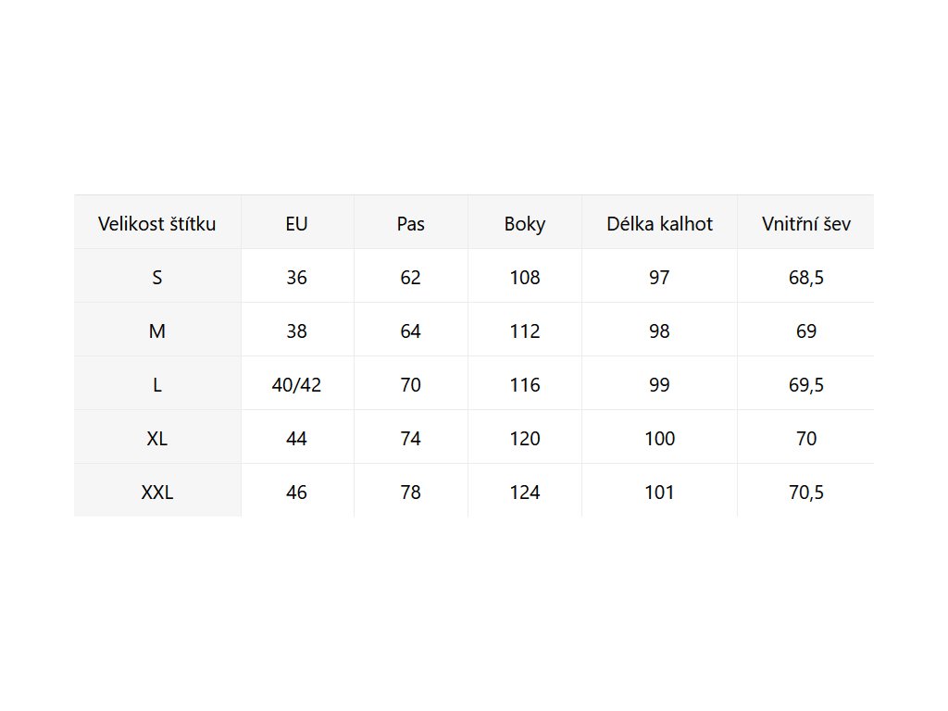
Task: Select the "EU" column header
Action: pos(297,224)
